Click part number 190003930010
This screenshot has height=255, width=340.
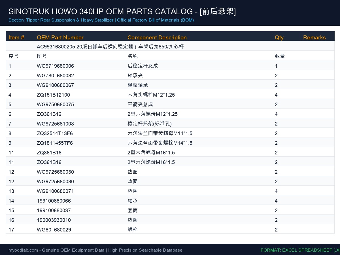tap(54, 220)
